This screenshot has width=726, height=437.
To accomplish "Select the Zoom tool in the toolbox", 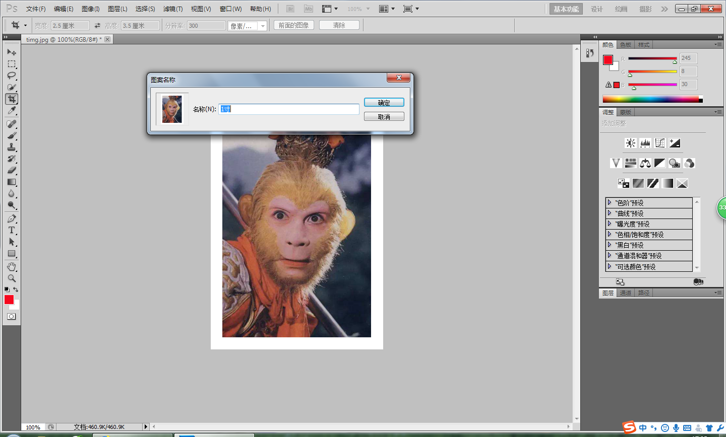I will tap(12, 278).
